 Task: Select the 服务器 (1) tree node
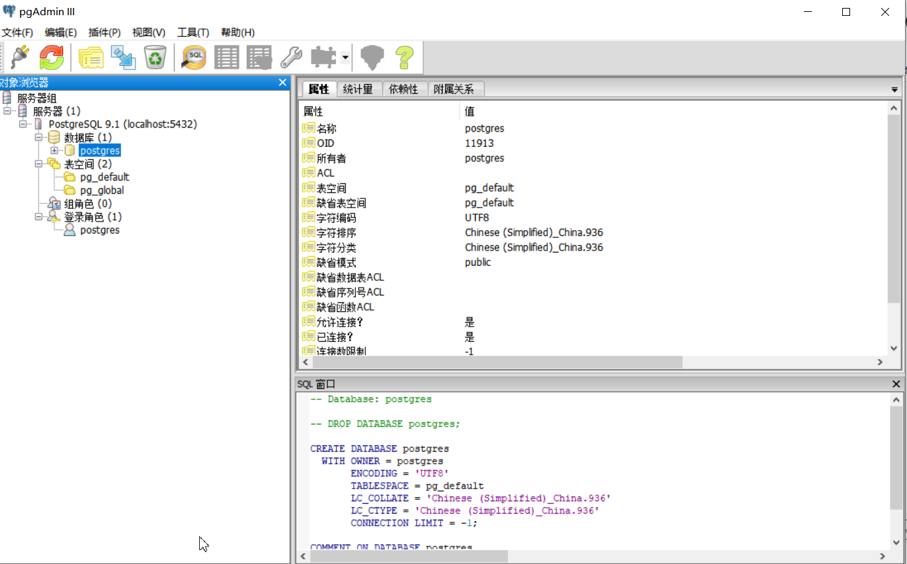click(57, 111)
